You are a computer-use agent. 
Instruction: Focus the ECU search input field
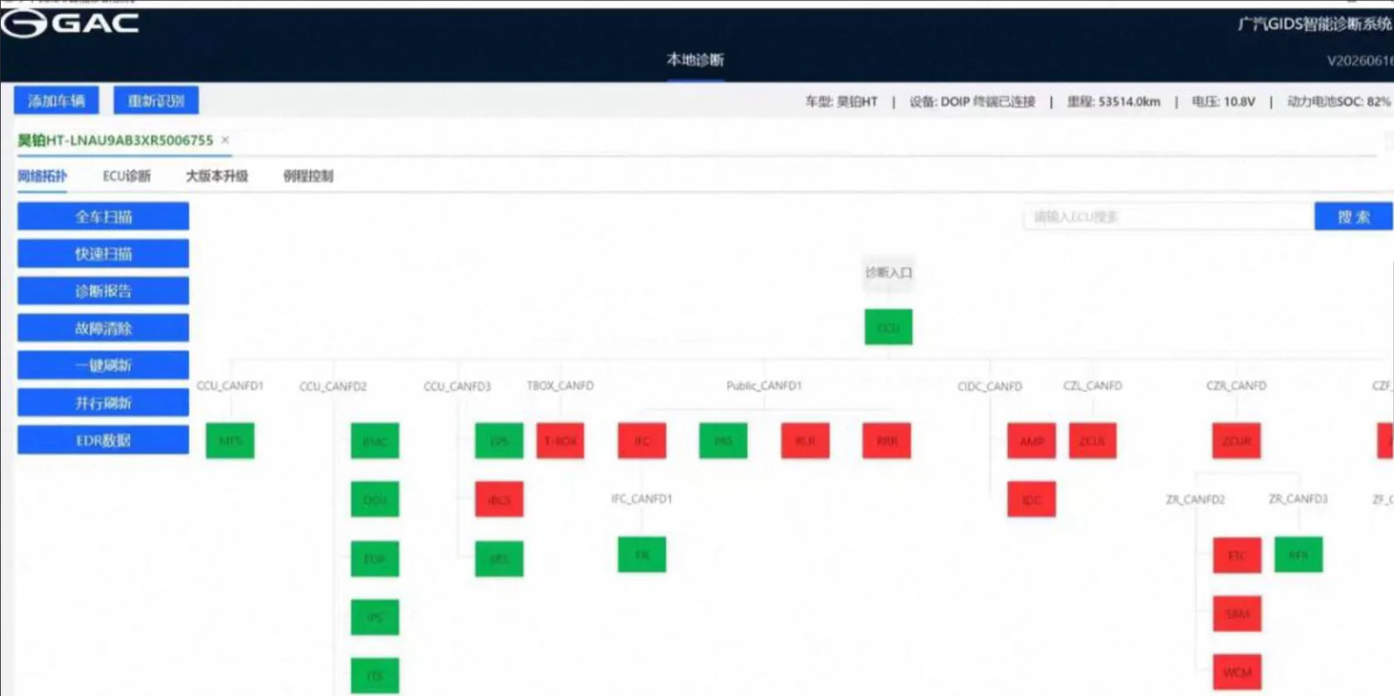pos(1168,217)
